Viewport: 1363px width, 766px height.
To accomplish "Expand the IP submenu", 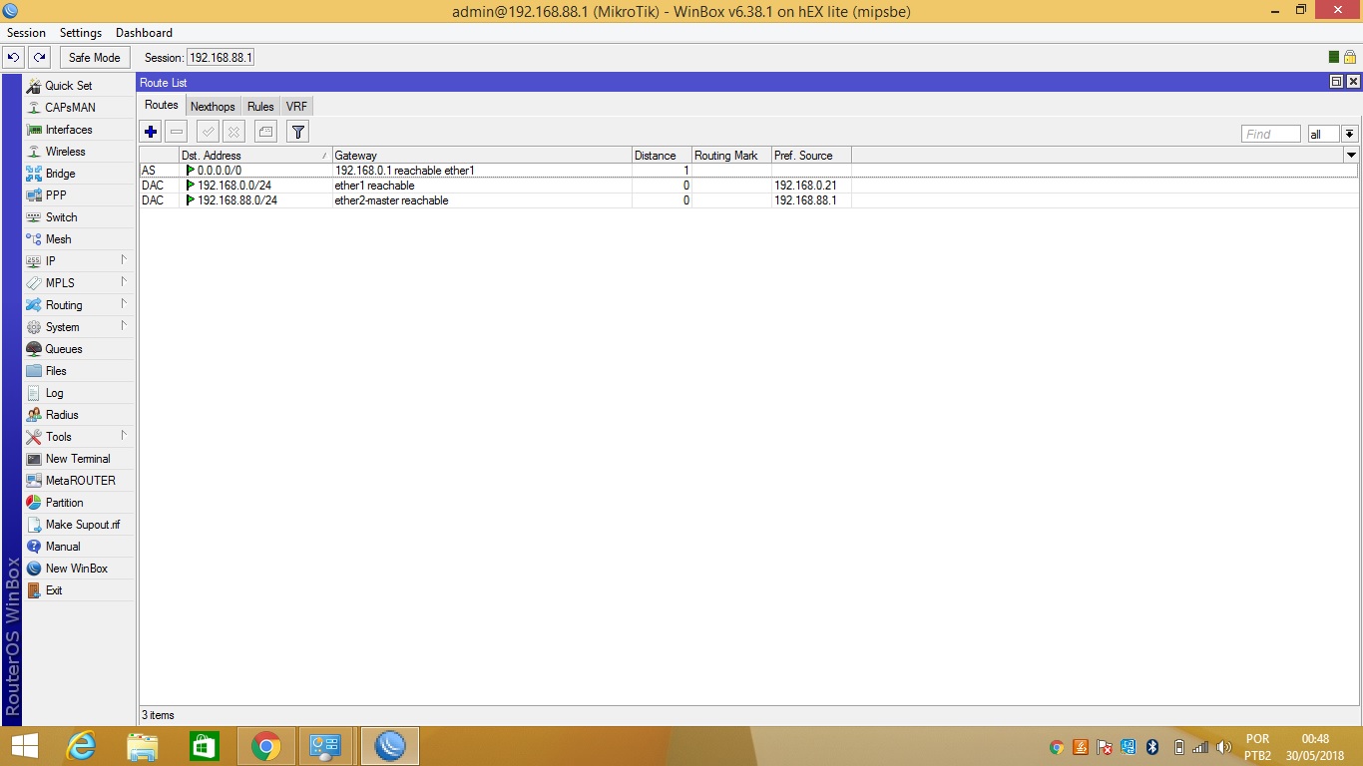I will (x=78, y=261).
